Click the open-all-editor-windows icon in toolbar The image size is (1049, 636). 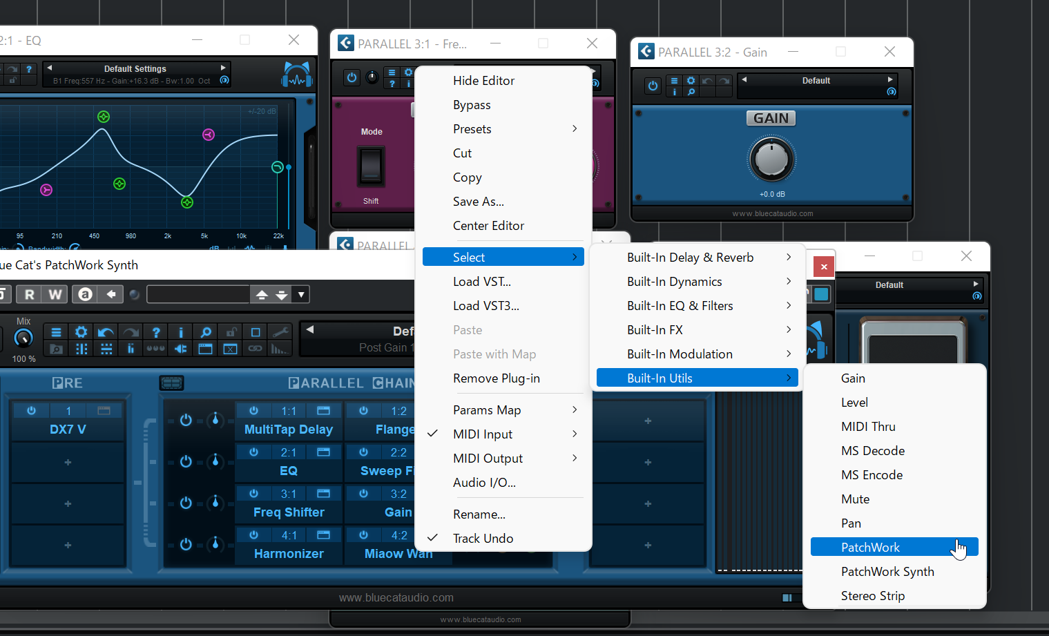(x=206, y=349)
